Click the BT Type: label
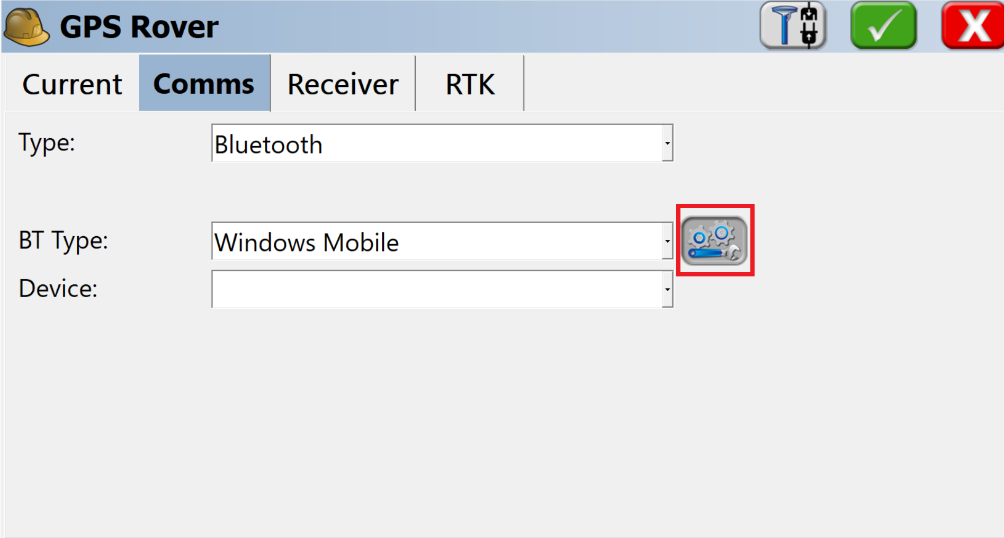Viewport: 1004px width, 538px height. pyautogui.click(x=63, y=241)
